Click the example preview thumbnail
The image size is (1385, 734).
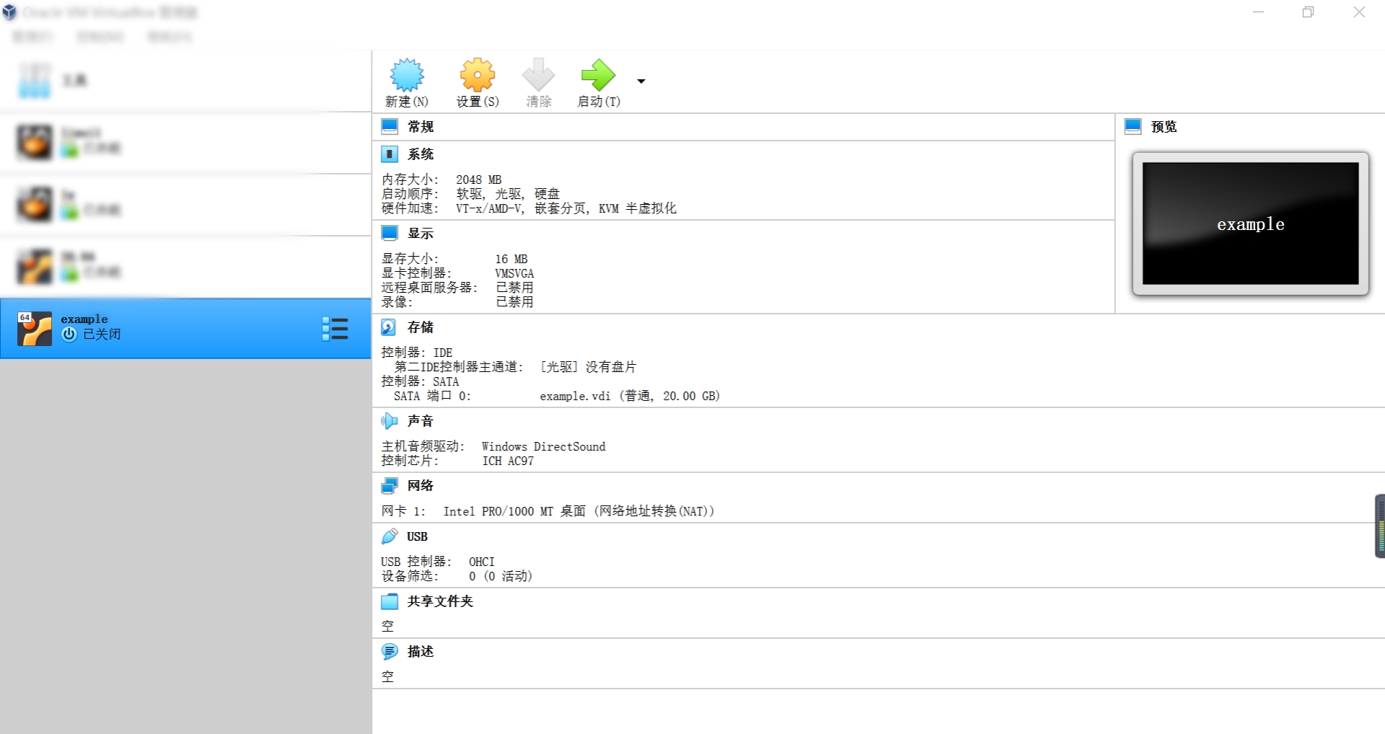click(1250, 224)
